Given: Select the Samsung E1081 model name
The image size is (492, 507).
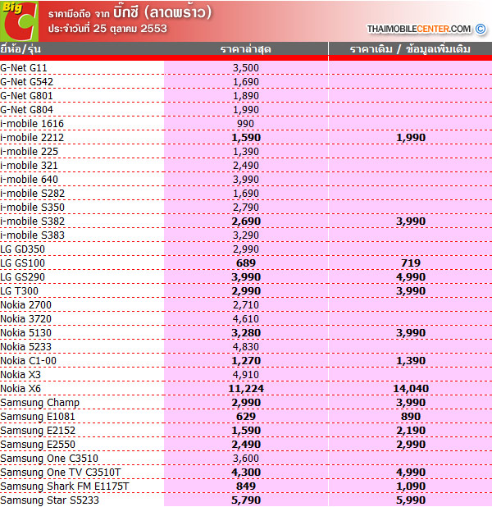Looking at the screenshot, I should coord(38,417).
